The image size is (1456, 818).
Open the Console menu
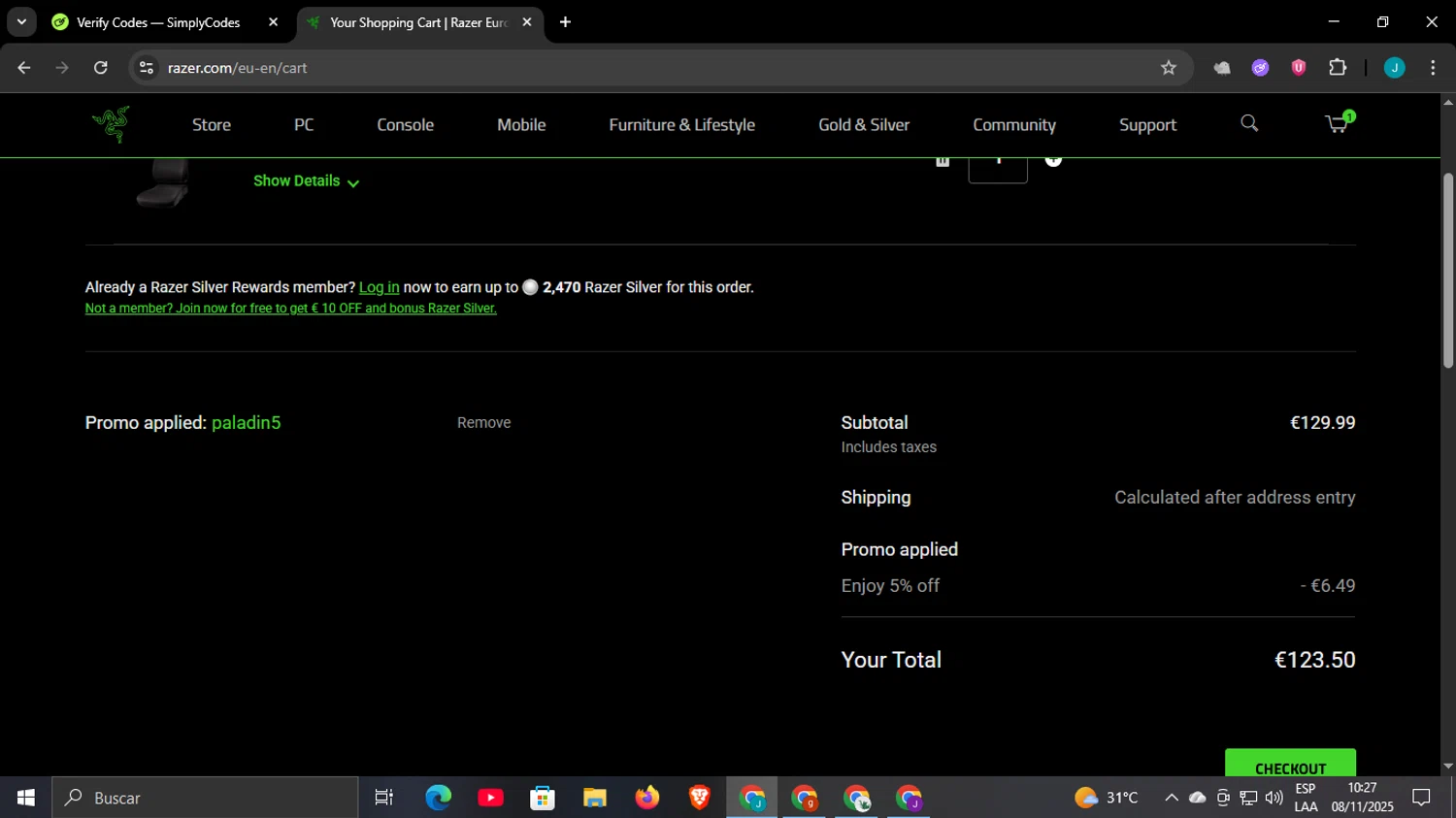[406, 125]
